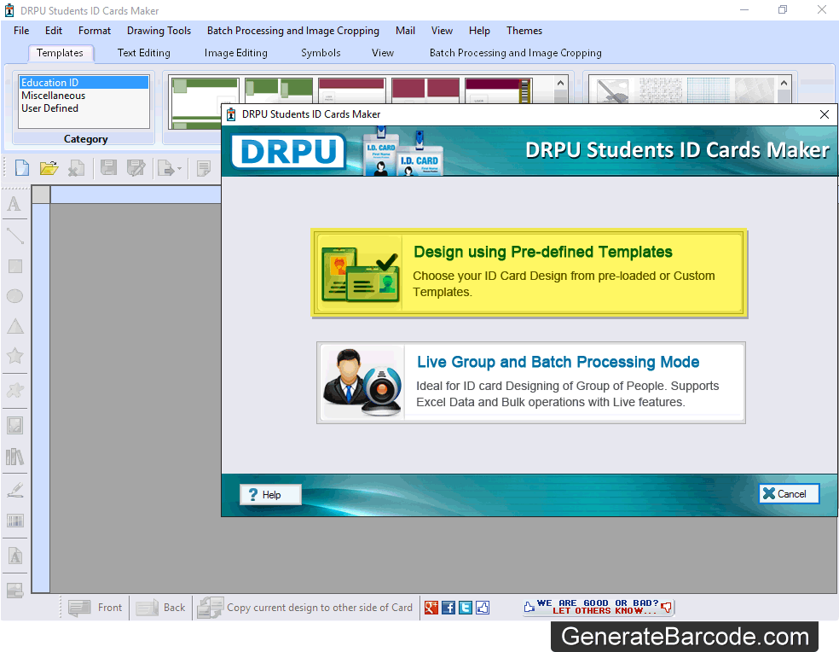
Task: Click the Twitter share icon
Action: click(x=465, y=607)
